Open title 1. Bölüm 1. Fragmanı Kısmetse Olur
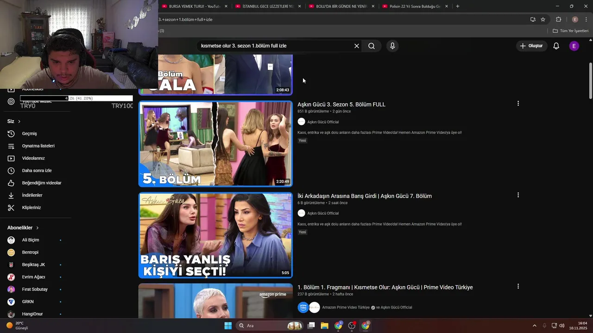The image size is (593, 333). click(x=385, y=287)
